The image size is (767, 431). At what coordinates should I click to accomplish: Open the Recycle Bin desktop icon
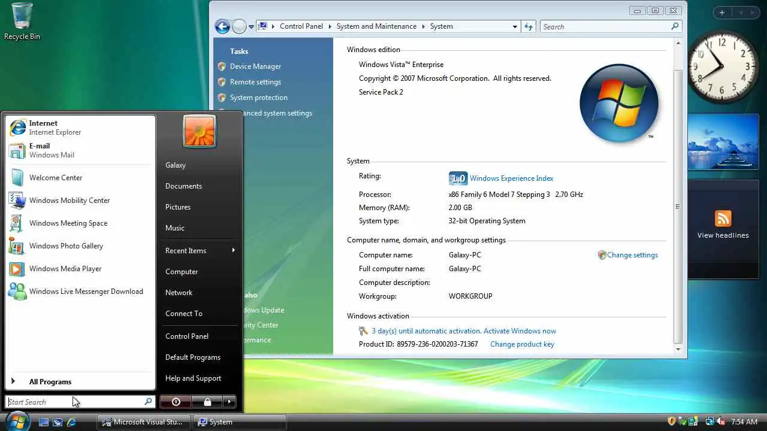coord(22,22)
